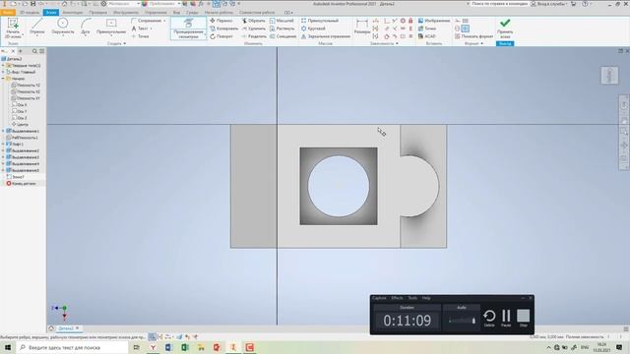Viewport: 630px width, 354px height.
Task: Switch to the Эскиз ribbon tab
Action: tap(50, 13)
